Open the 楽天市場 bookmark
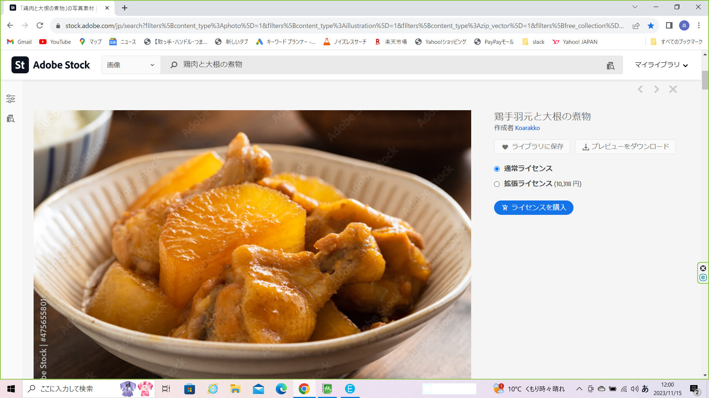 coord(391,42)
